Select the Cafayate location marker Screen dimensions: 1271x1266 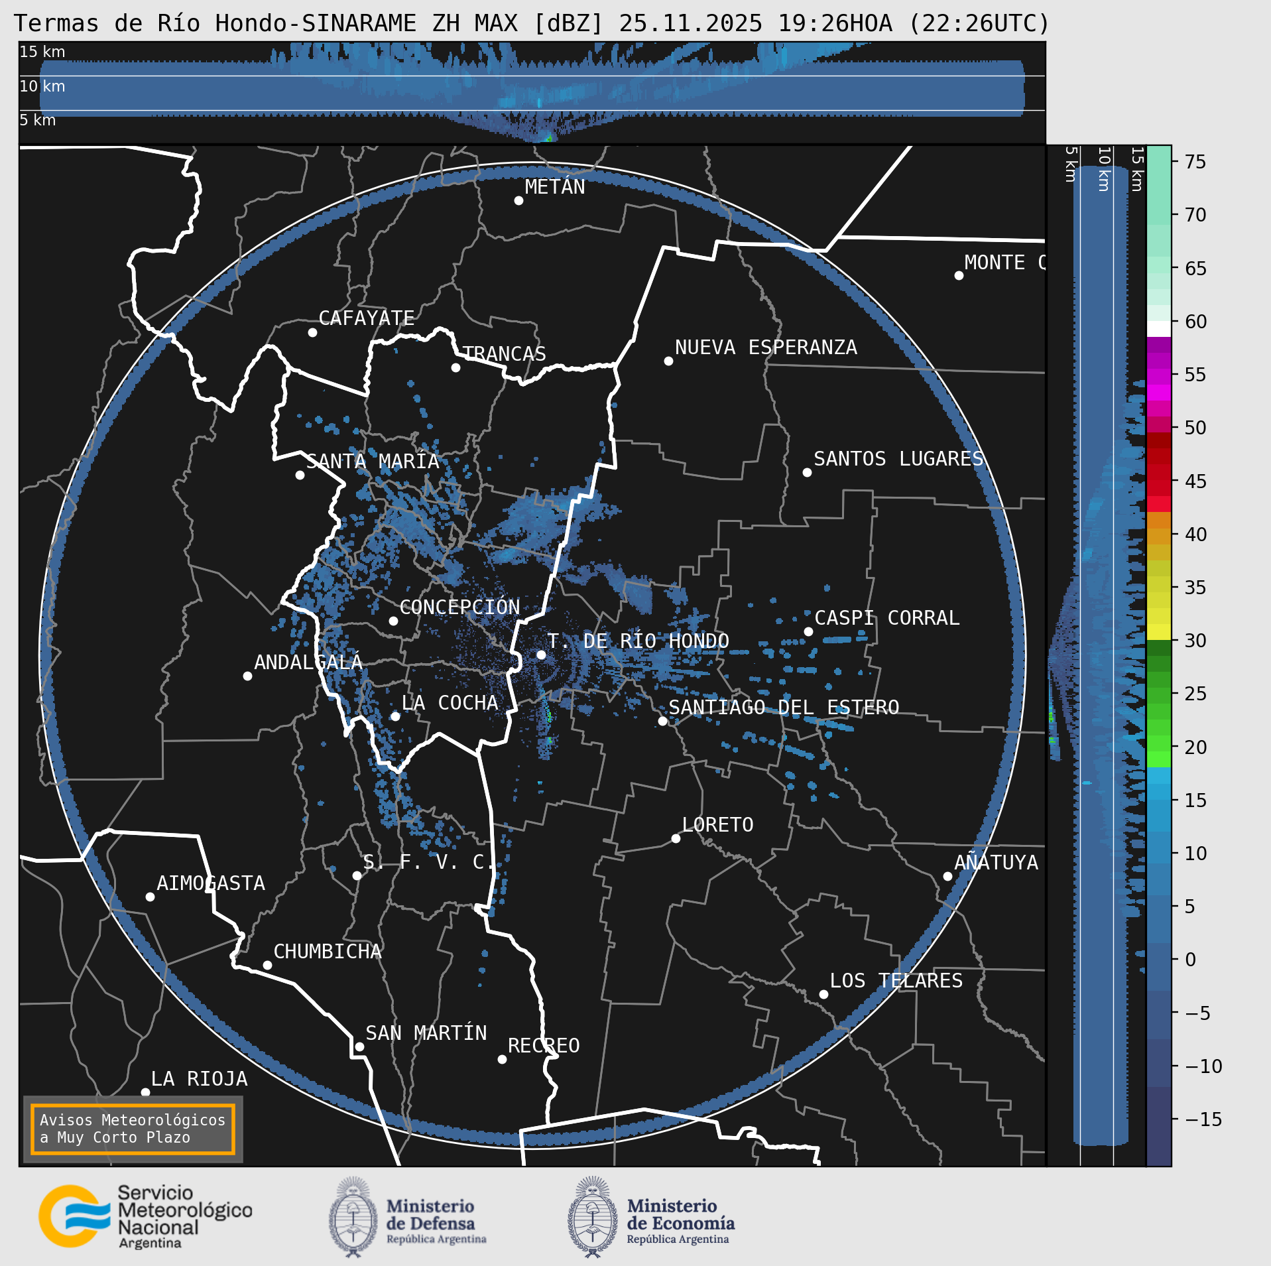[312, 332]
